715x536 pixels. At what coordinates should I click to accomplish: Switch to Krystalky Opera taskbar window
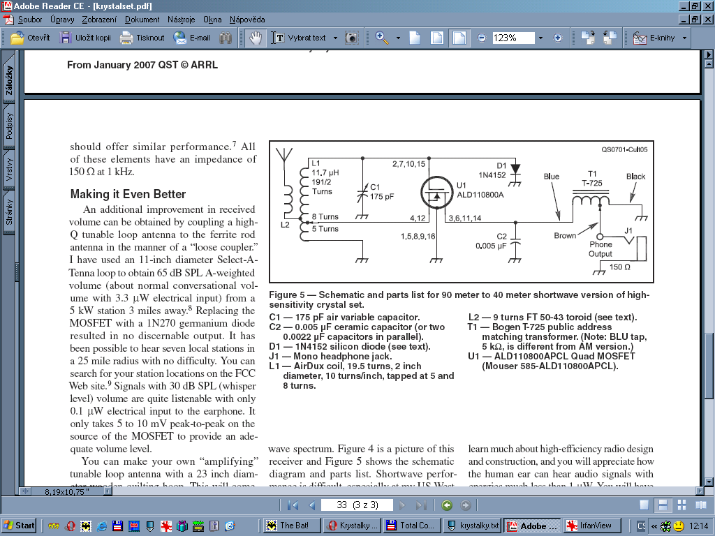(353, 526)
